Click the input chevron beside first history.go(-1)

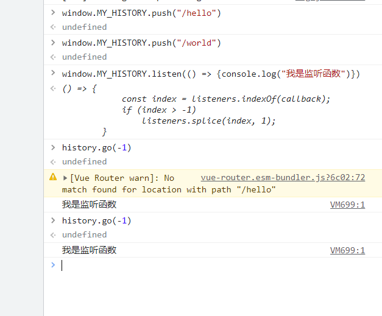53,147
